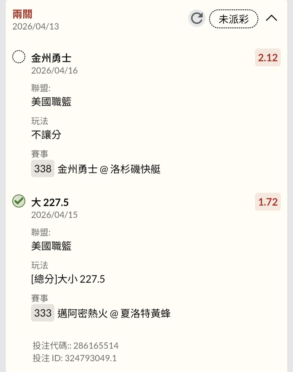Click the 338 game number tag
This screenshot has width=293, height=372.
pyautogui.click(x=43, y=169)
